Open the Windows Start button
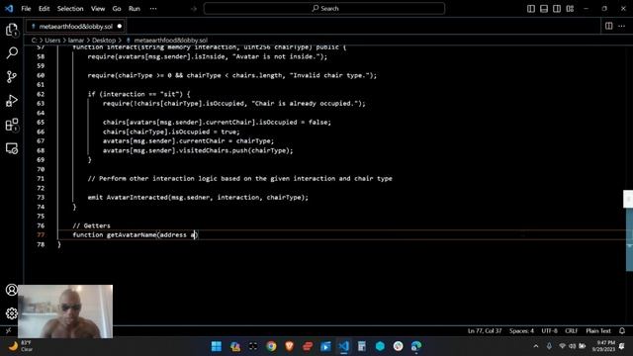This screenshot has height=356, width=633. point(217,346)
